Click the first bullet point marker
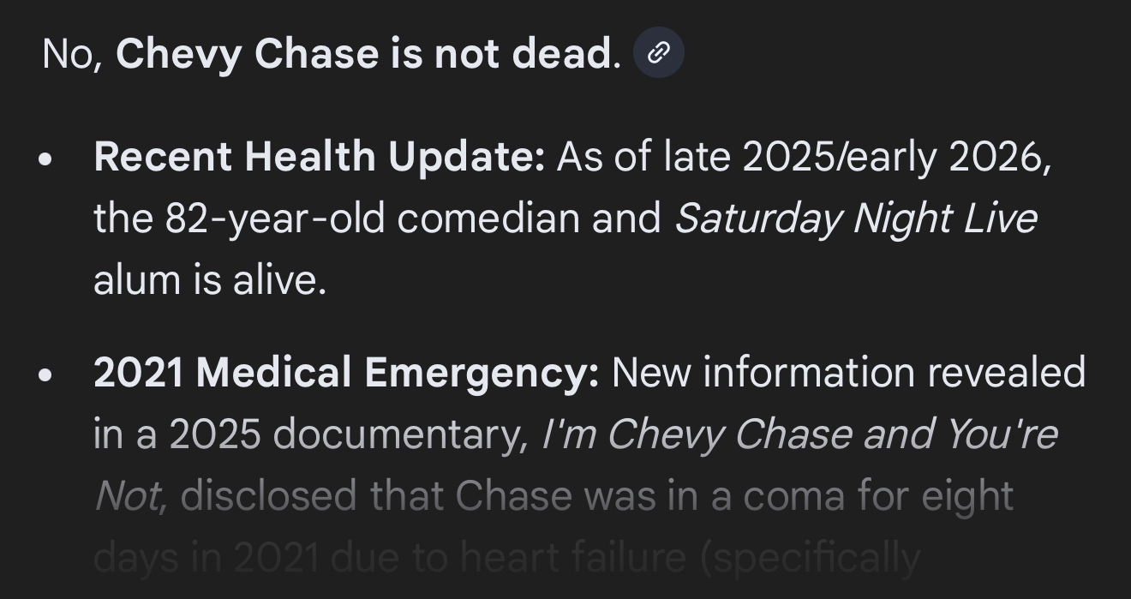Image resolution: width=1131 pixels, height=599 pixels. pyautogui.click(x=46, y=159)
